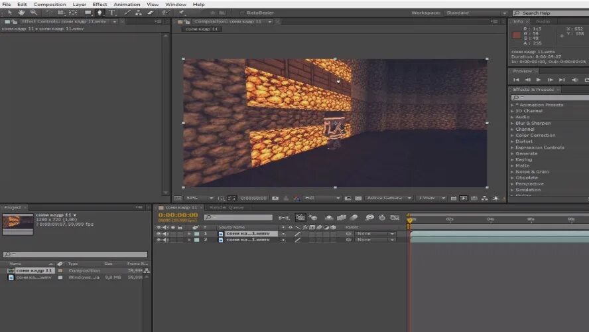Click the current time 0:00:00:00 in timeline

[178, 215]
